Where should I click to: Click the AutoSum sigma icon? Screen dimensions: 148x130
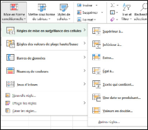tap(113, 5)
